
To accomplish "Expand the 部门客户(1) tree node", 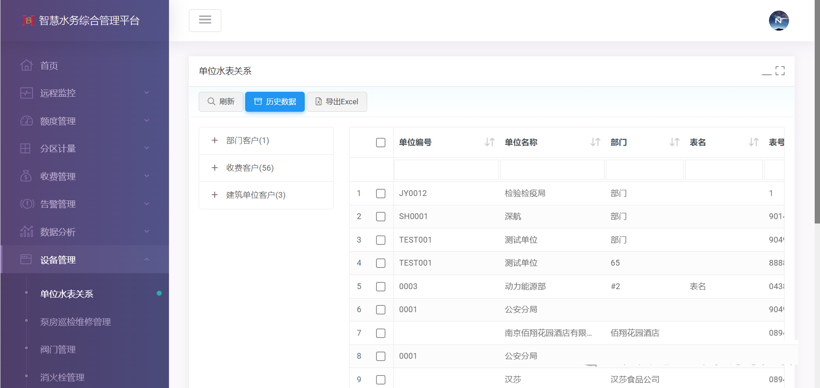I will click(215, 141).
